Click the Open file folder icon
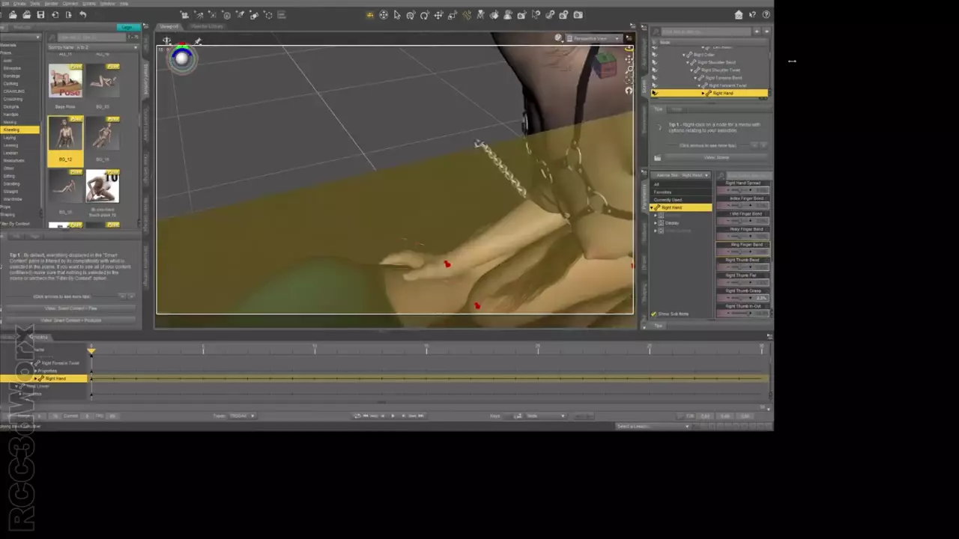Screen dimensions: 959x539 27,15
